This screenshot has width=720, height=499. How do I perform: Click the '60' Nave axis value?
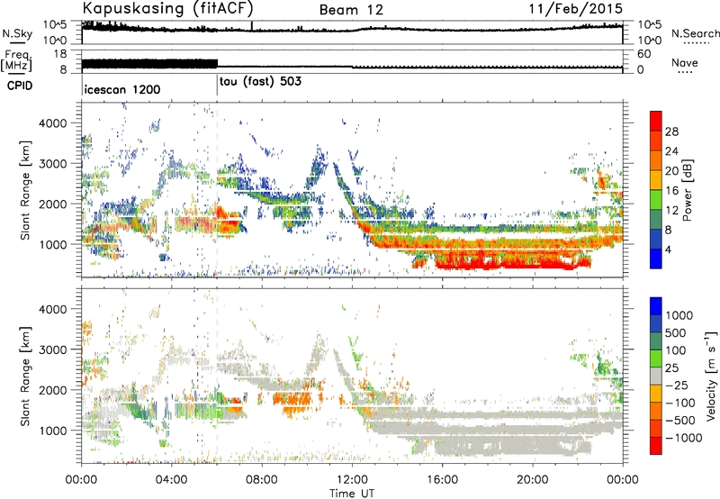pos(644,54)
